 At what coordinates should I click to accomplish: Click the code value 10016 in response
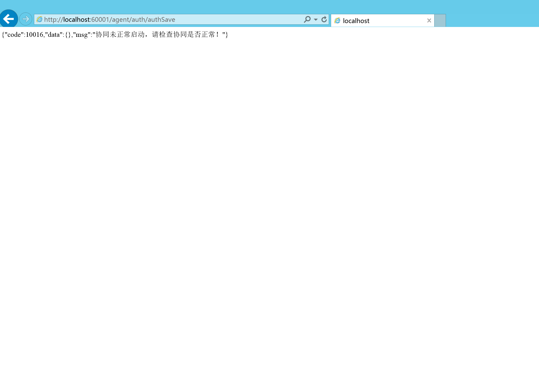point(34,35)
